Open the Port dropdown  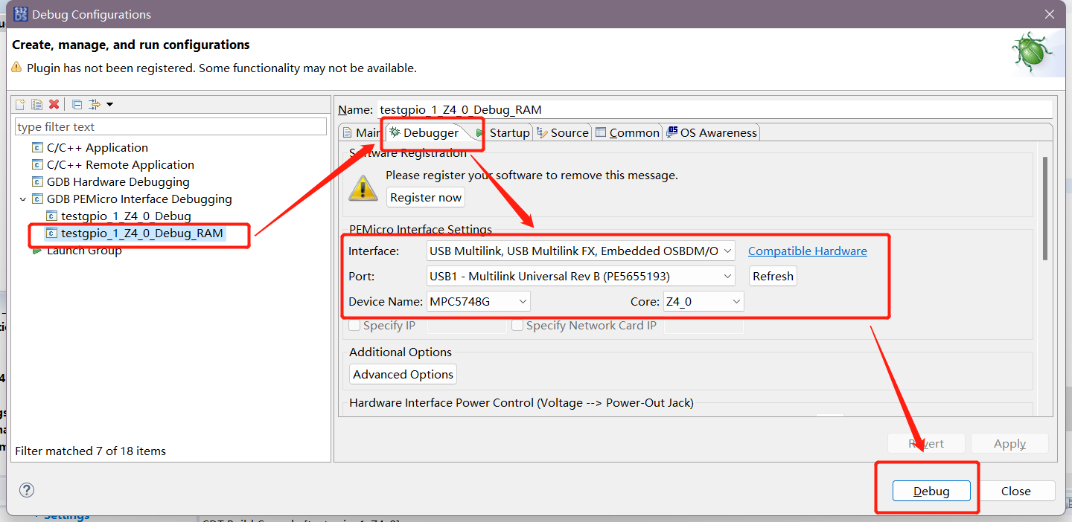tap(581, 276)
